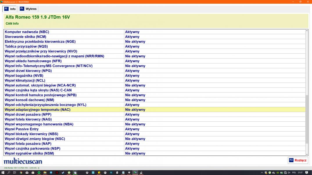Select row Węzeł przełączników przy kierownicy (NVO)
This screenshot has height=175, width=312.
[x=155, y=51]
